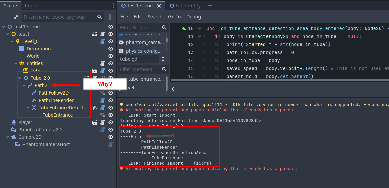Click unique name percent icon on PathFollow2D row

pyautogui.click(x=102, y=93)
